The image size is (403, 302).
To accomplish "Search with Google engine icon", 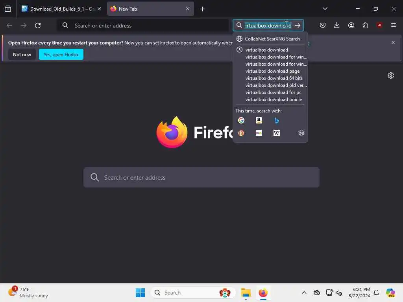I will tap(241, 120).
